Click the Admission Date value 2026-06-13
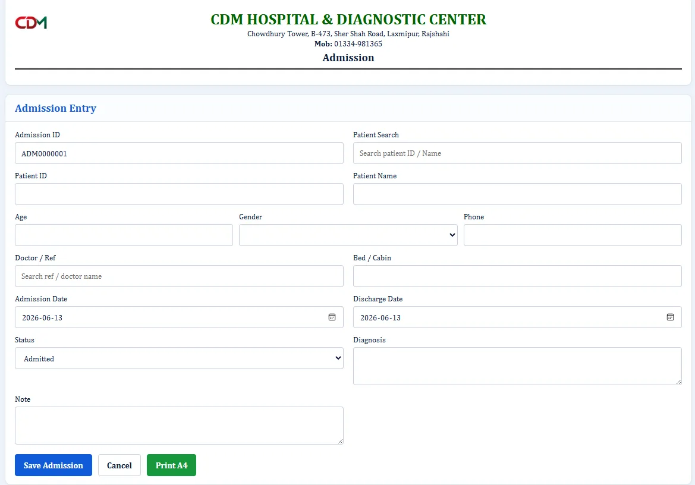Screen dimensions: 695x485 click(x=42, y=317)
